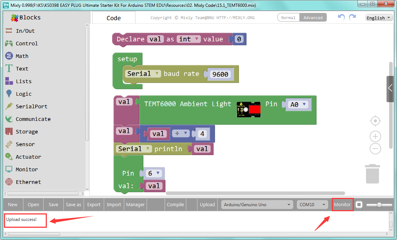Click the setup block label

coord(127,59)
